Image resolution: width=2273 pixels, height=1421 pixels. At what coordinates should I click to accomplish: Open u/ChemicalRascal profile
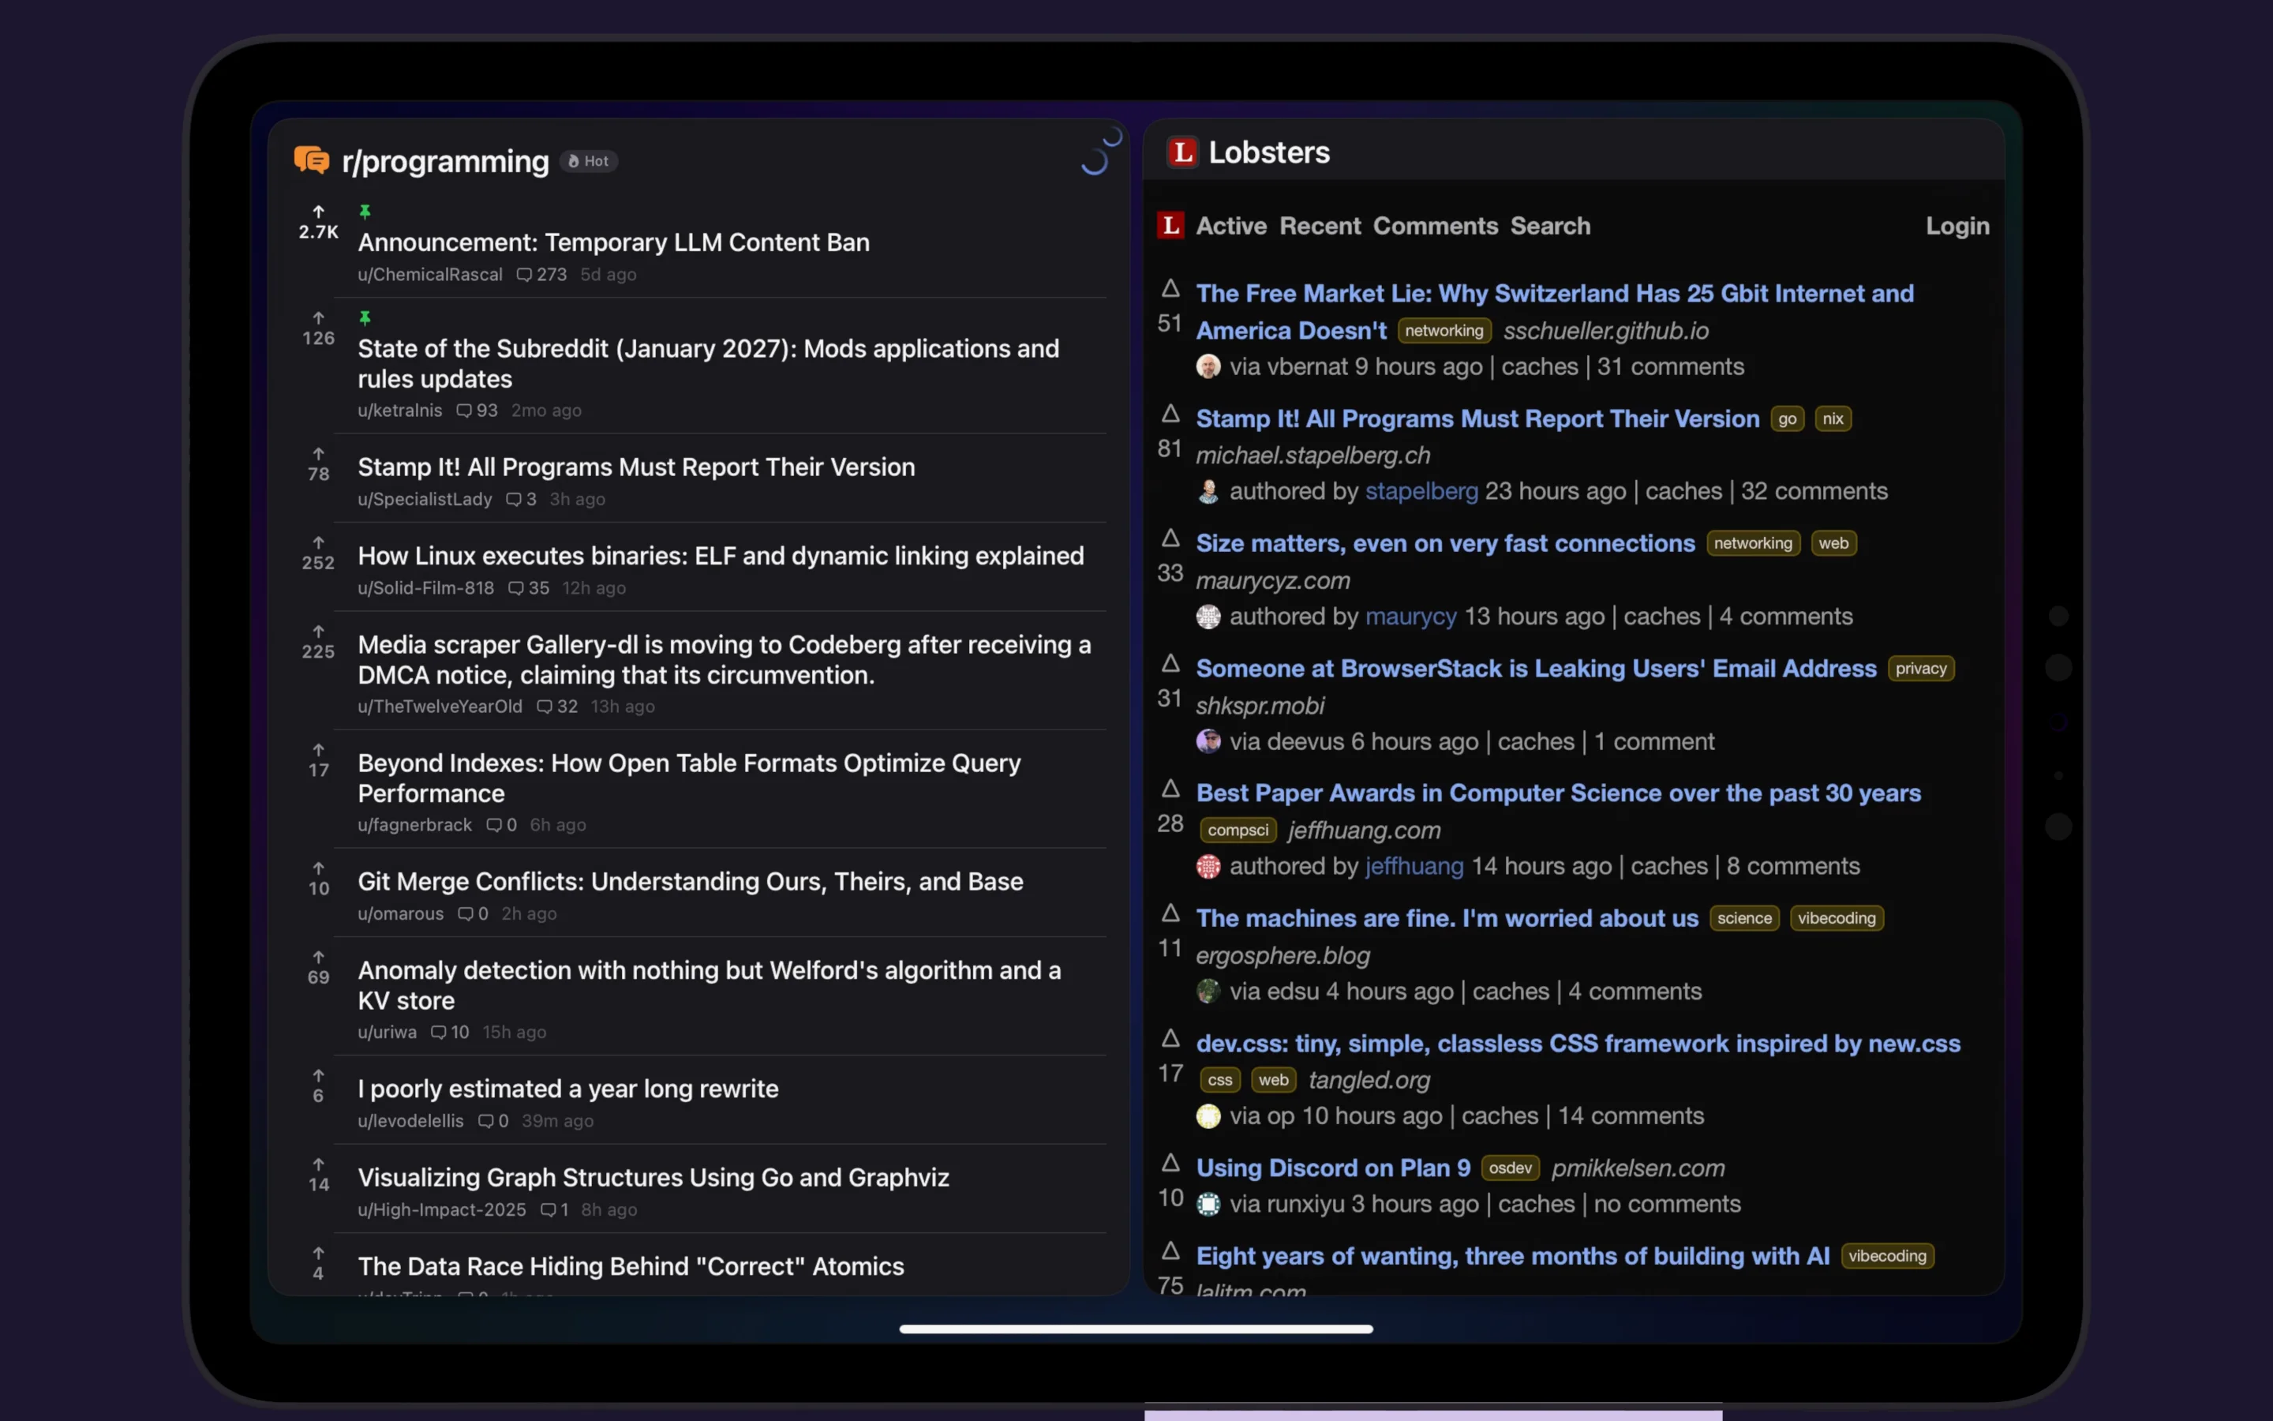(429, 275)
